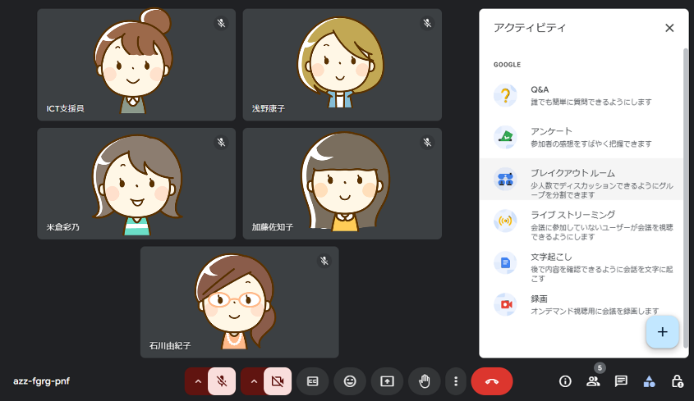Open 録画 recording activity
The height and width of the screenshot is (401, 694).
click(x=581, y=304)
